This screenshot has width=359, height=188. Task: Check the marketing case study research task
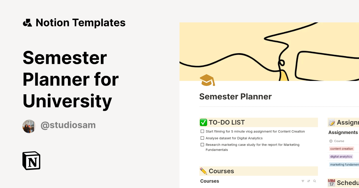pos(202,145)
